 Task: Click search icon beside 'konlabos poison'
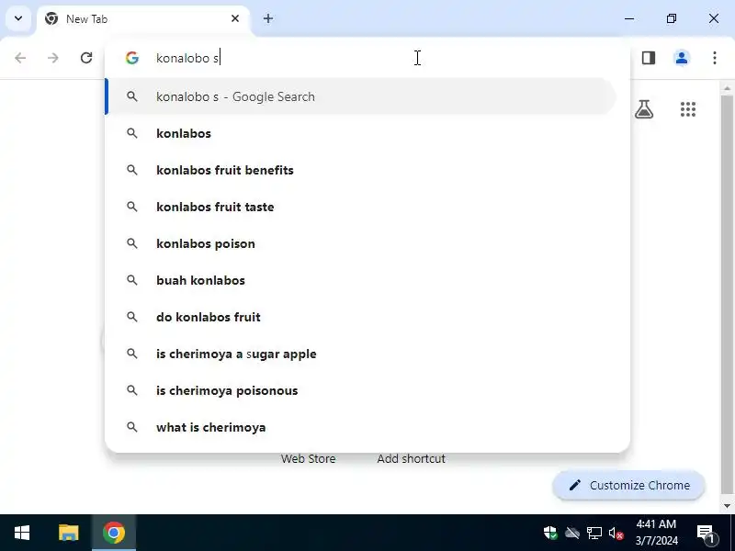tap(132, 243)
